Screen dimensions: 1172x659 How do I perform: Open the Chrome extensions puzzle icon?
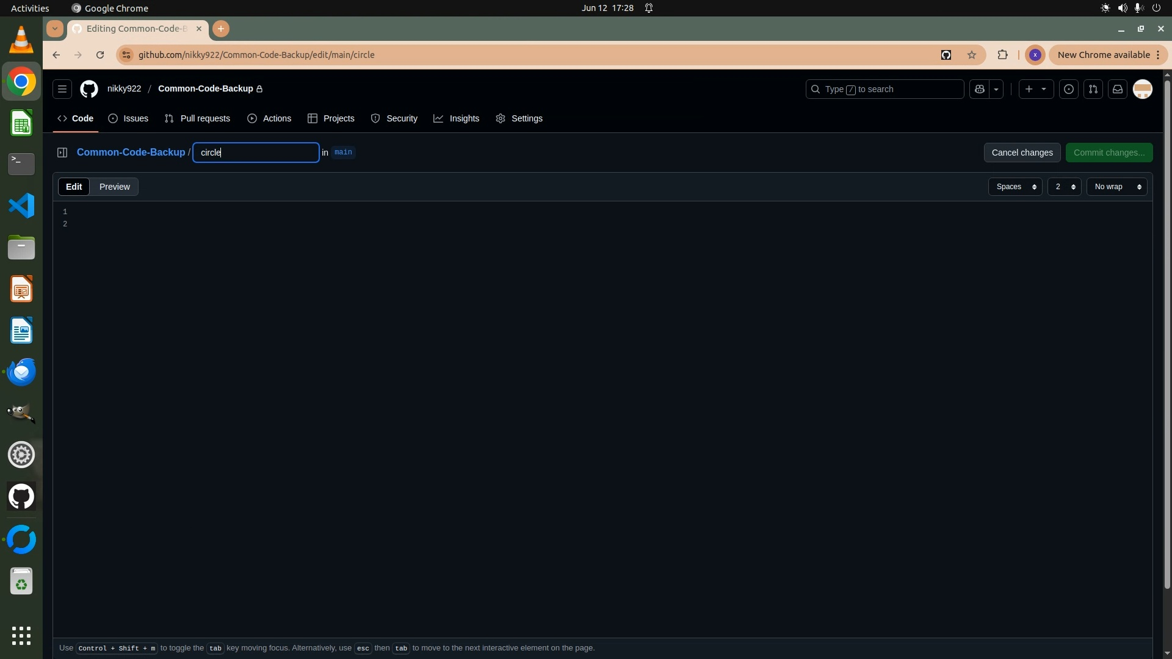point(1002,55)
